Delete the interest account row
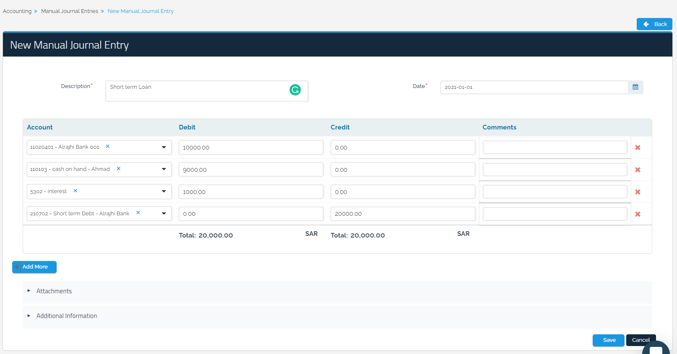 (x=638, y=192)
